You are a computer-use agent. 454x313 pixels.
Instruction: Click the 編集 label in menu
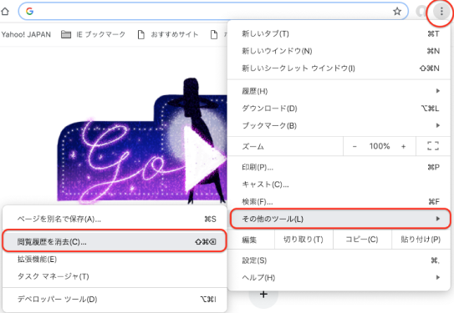pyautogui.click(x=249, y=240)
